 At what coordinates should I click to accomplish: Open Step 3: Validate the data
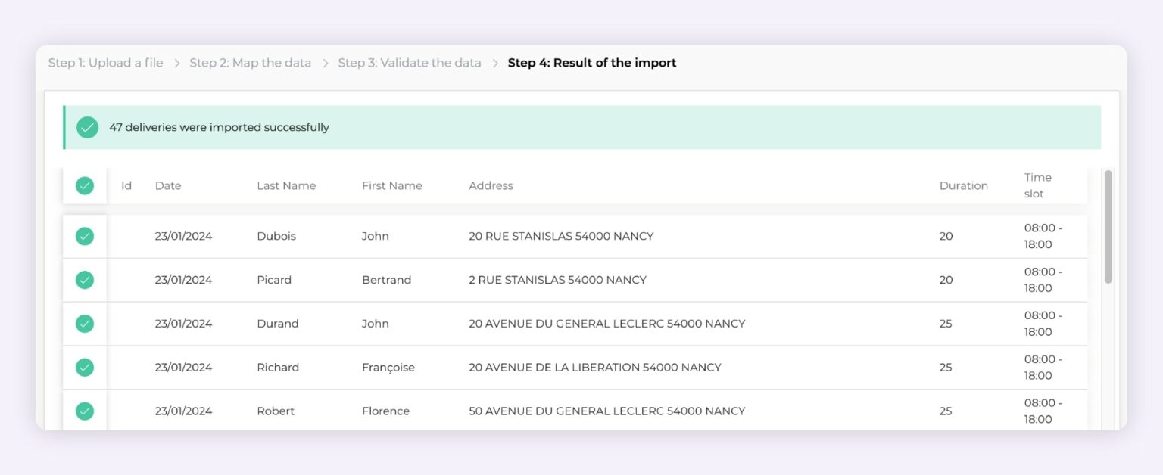click(x=409, y=63)
